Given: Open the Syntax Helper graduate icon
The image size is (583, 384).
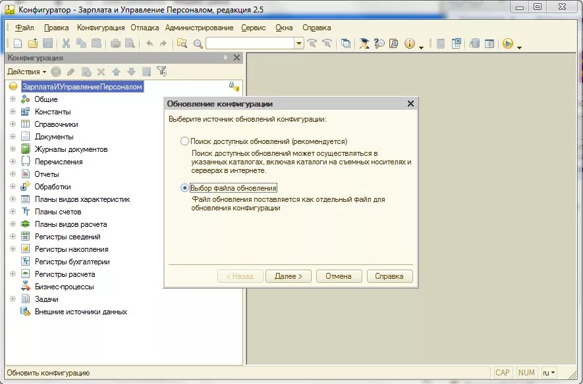Looking at the screenshot, I should (364, 43).
